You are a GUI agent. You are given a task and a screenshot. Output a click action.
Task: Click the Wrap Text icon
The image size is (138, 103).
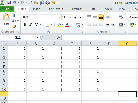pos(121,17)
